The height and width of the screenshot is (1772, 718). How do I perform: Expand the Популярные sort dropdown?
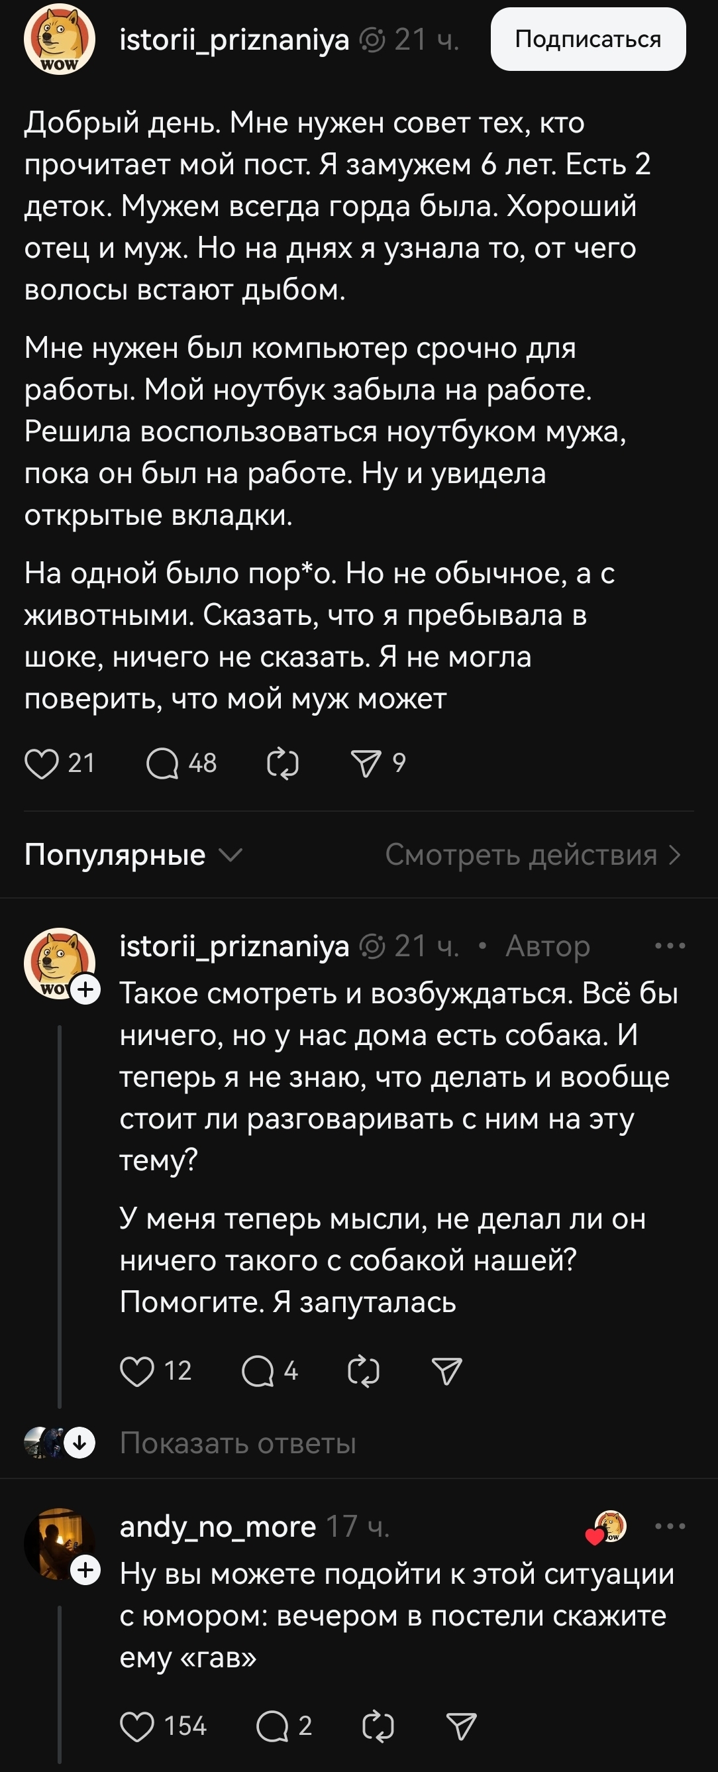[133, 855]
